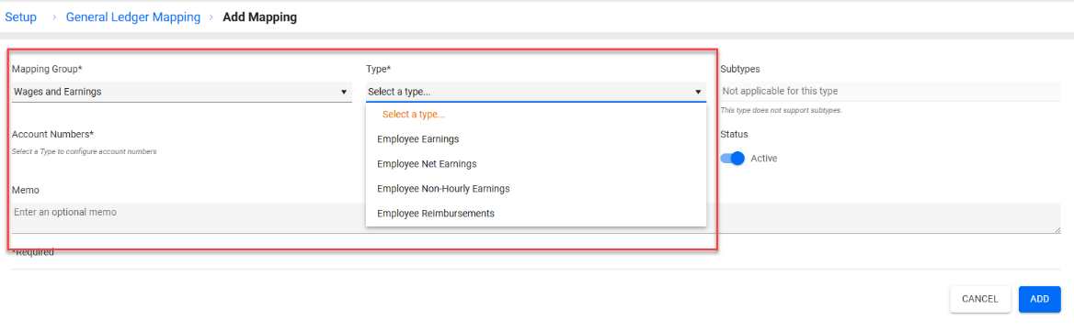Image resolution: width=1074 pixels, height=331 pixels.
Task: Click the Subtypes input field
Action: click(x=890, y=92)
